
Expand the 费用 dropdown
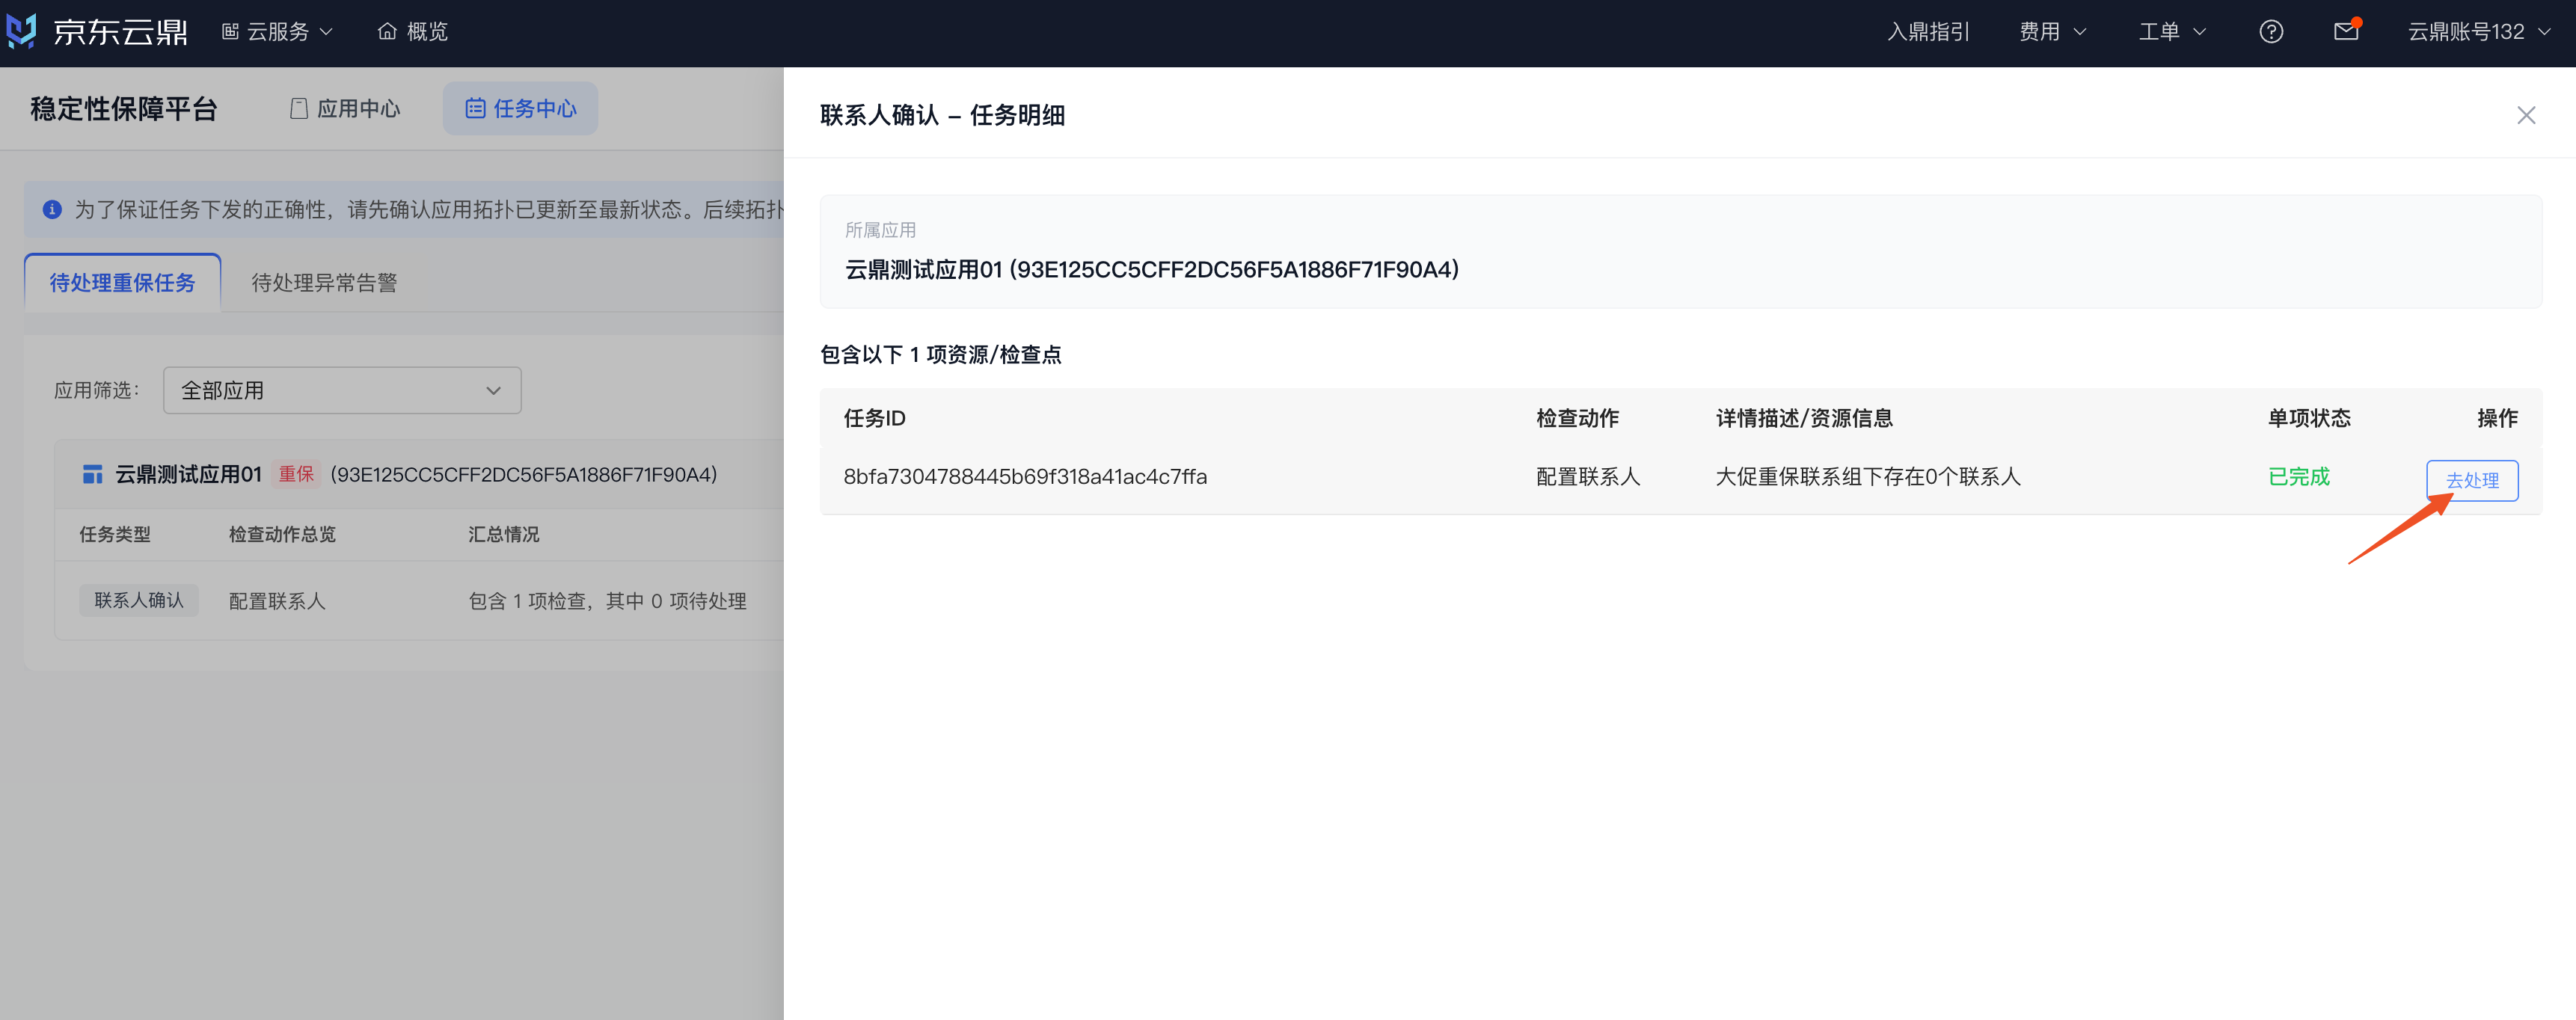tap(2052, 32)
